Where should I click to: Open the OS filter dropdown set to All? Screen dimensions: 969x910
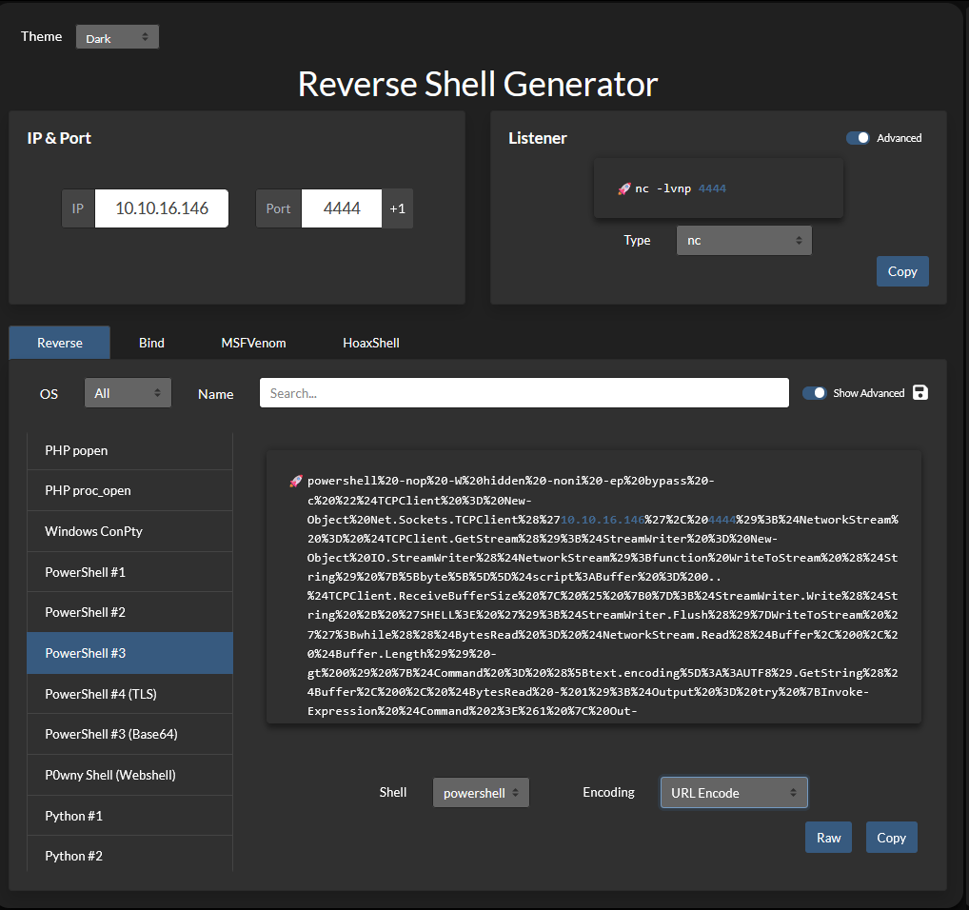click(128, 393)
